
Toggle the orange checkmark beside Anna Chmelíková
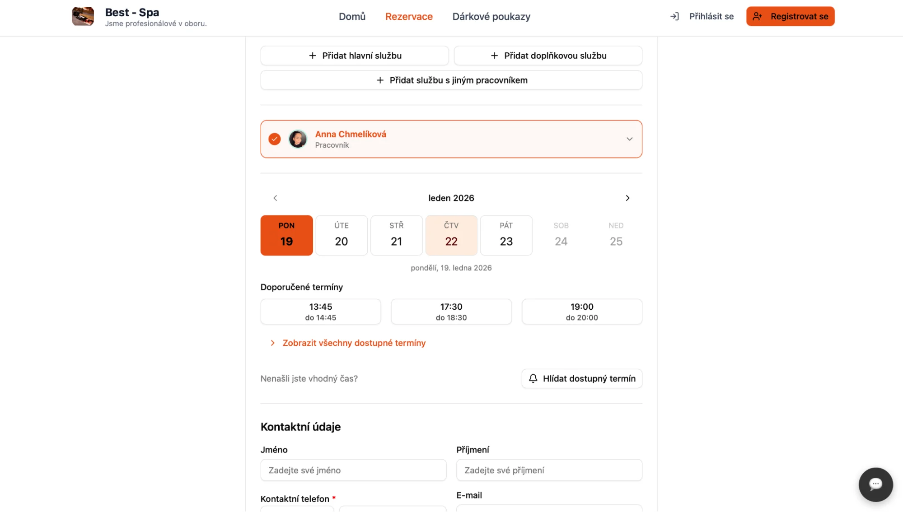point(275,139)
